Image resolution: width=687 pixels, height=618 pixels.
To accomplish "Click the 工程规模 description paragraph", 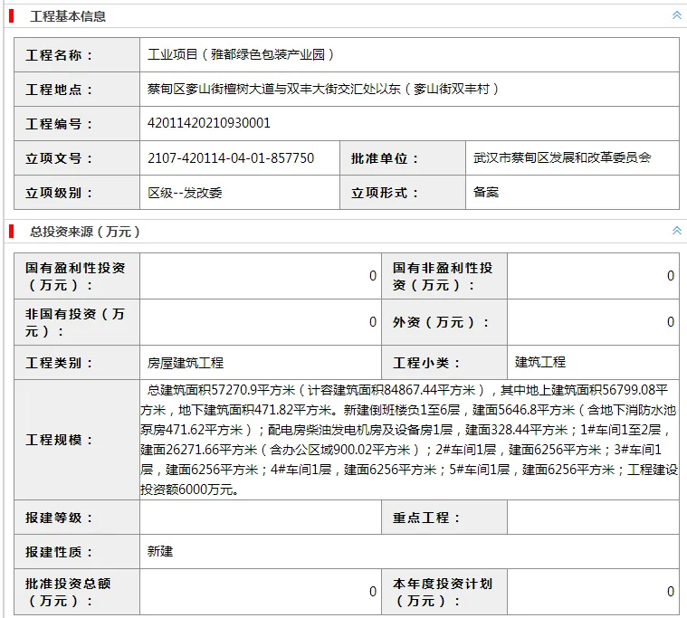I will point(409,440).
